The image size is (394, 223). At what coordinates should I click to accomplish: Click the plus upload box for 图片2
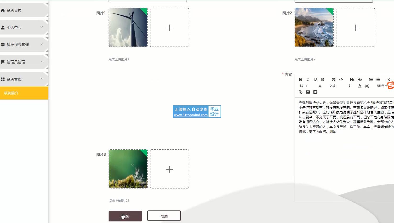[x=356, y=27]
